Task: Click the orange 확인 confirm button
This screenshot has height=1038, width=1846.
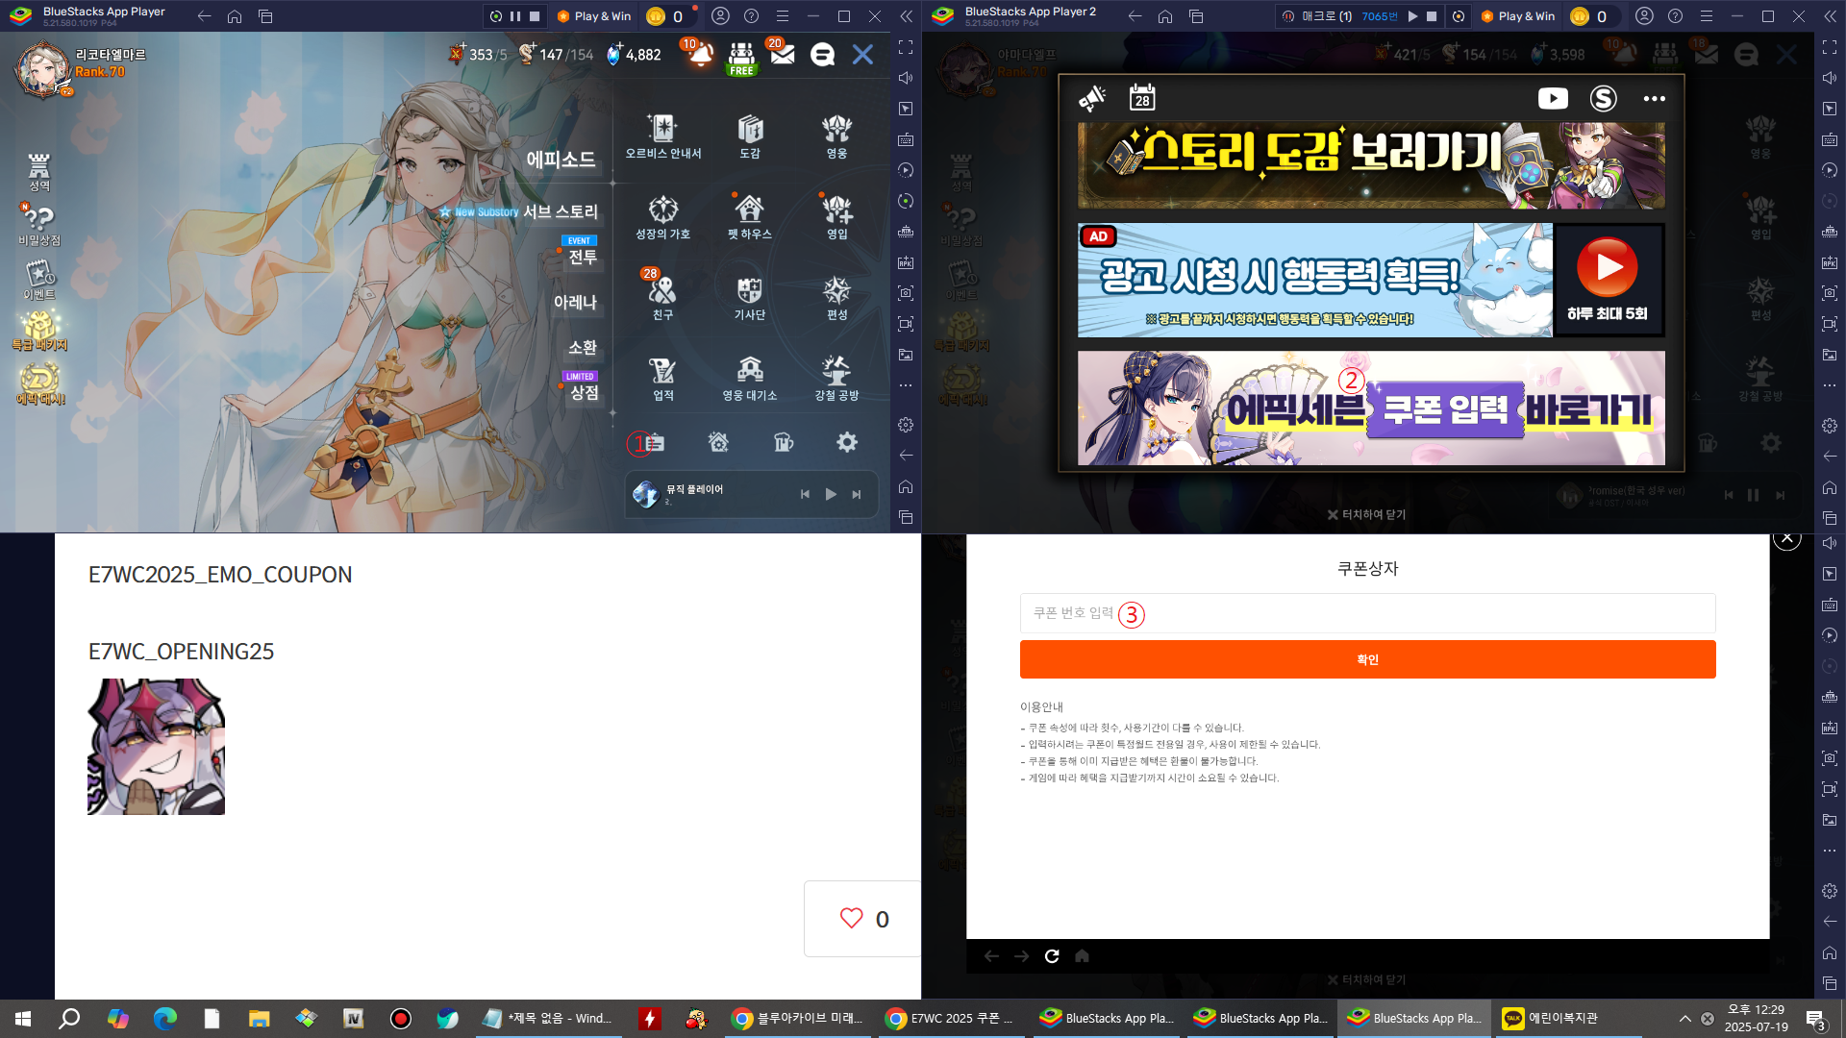Action: (1367, 659)
